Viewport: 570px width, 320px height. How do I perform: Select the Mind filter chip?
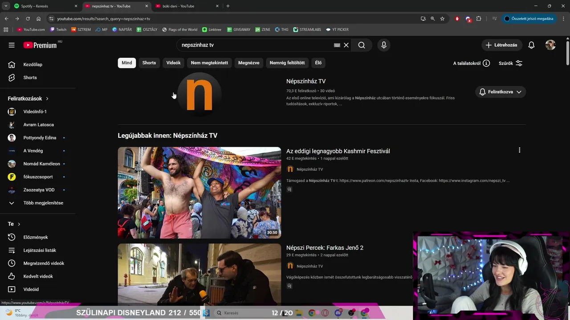coord(127,63)
